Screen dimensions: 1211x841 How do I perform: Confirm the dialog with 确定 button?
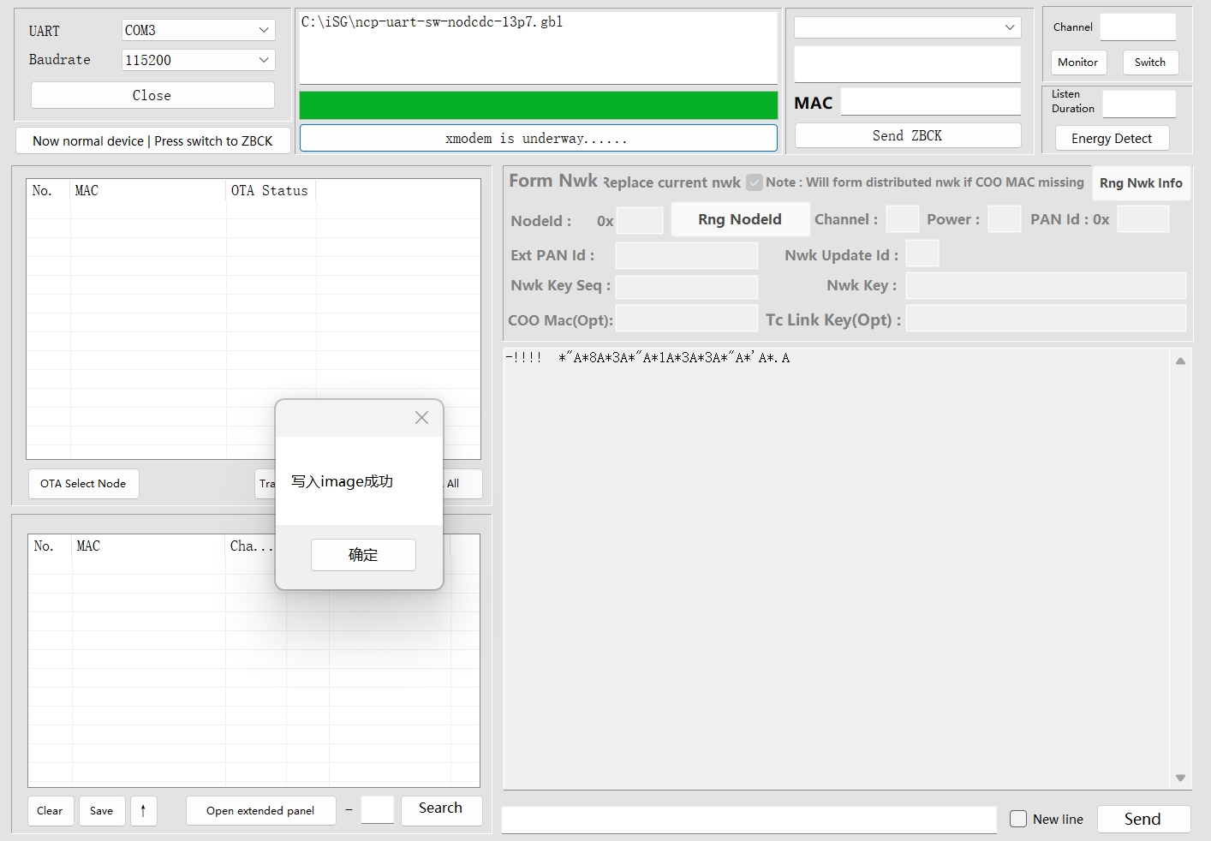tap(363, 555)
